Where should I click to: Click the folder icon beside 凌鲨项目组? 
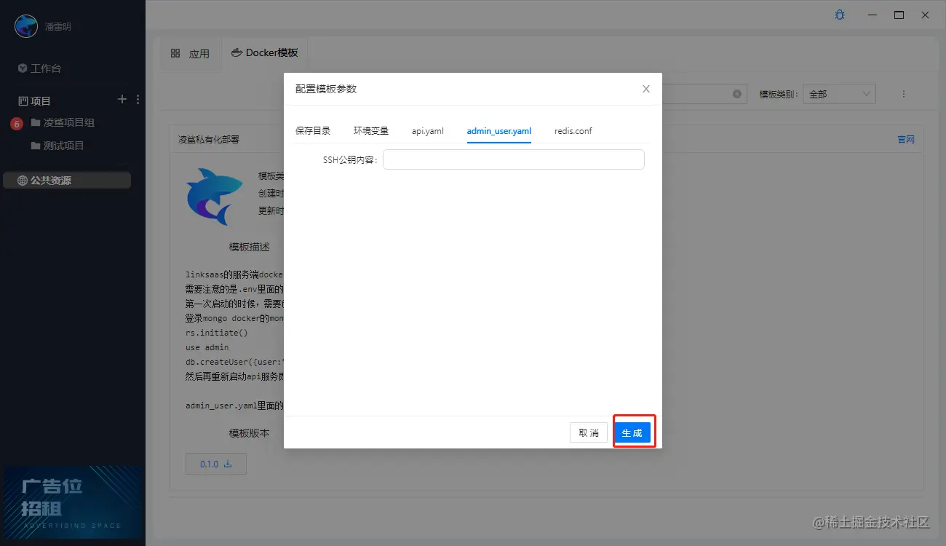click(38, 122)
